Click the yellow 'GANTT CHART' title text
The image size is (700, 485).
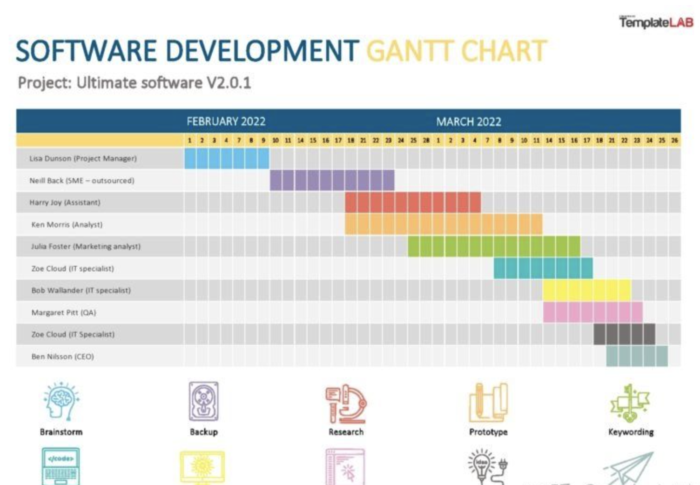(457, 51)
